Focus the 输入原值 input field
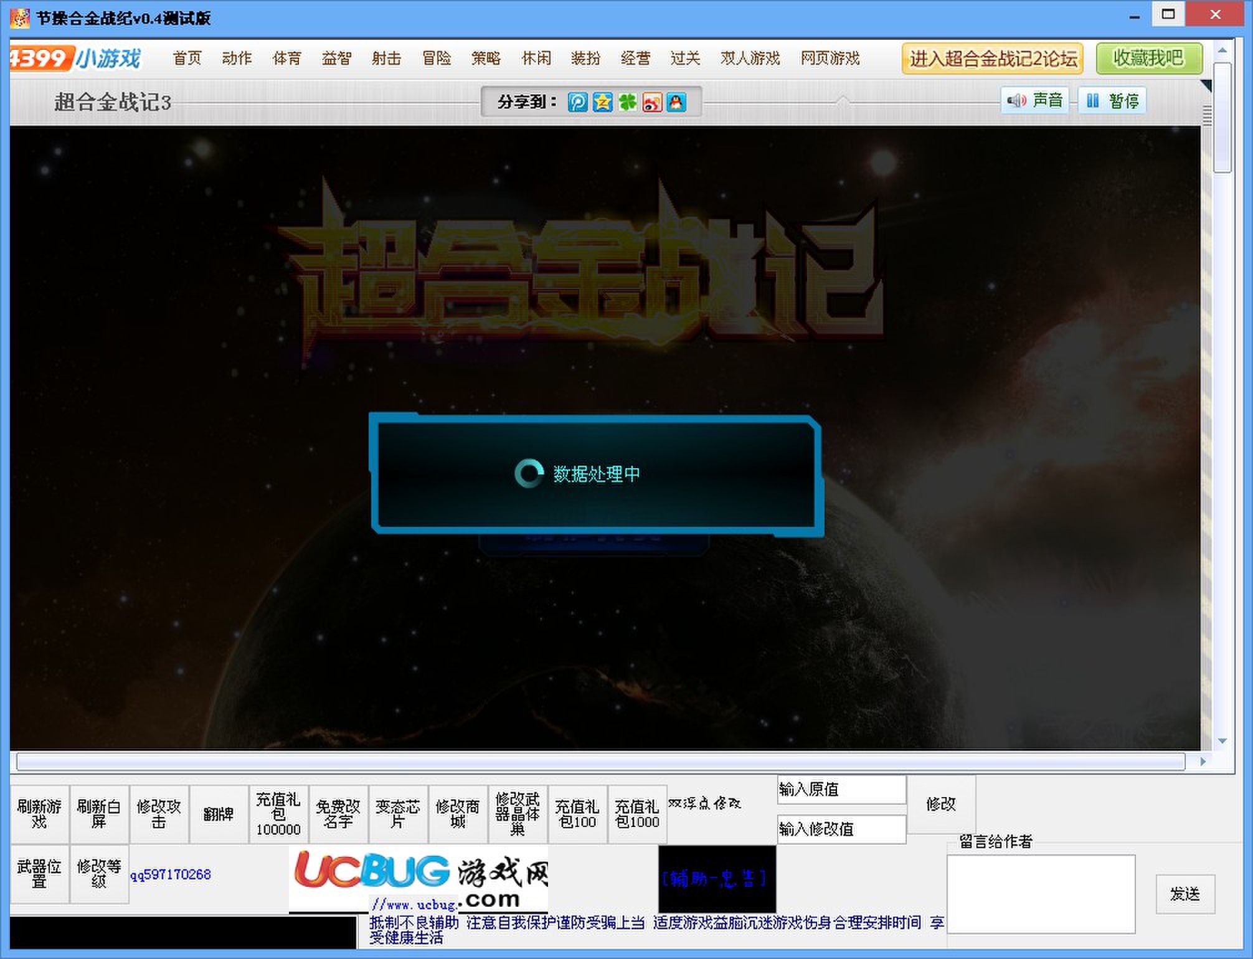This screenshot has height=959, width=1253. click(841, 790)
